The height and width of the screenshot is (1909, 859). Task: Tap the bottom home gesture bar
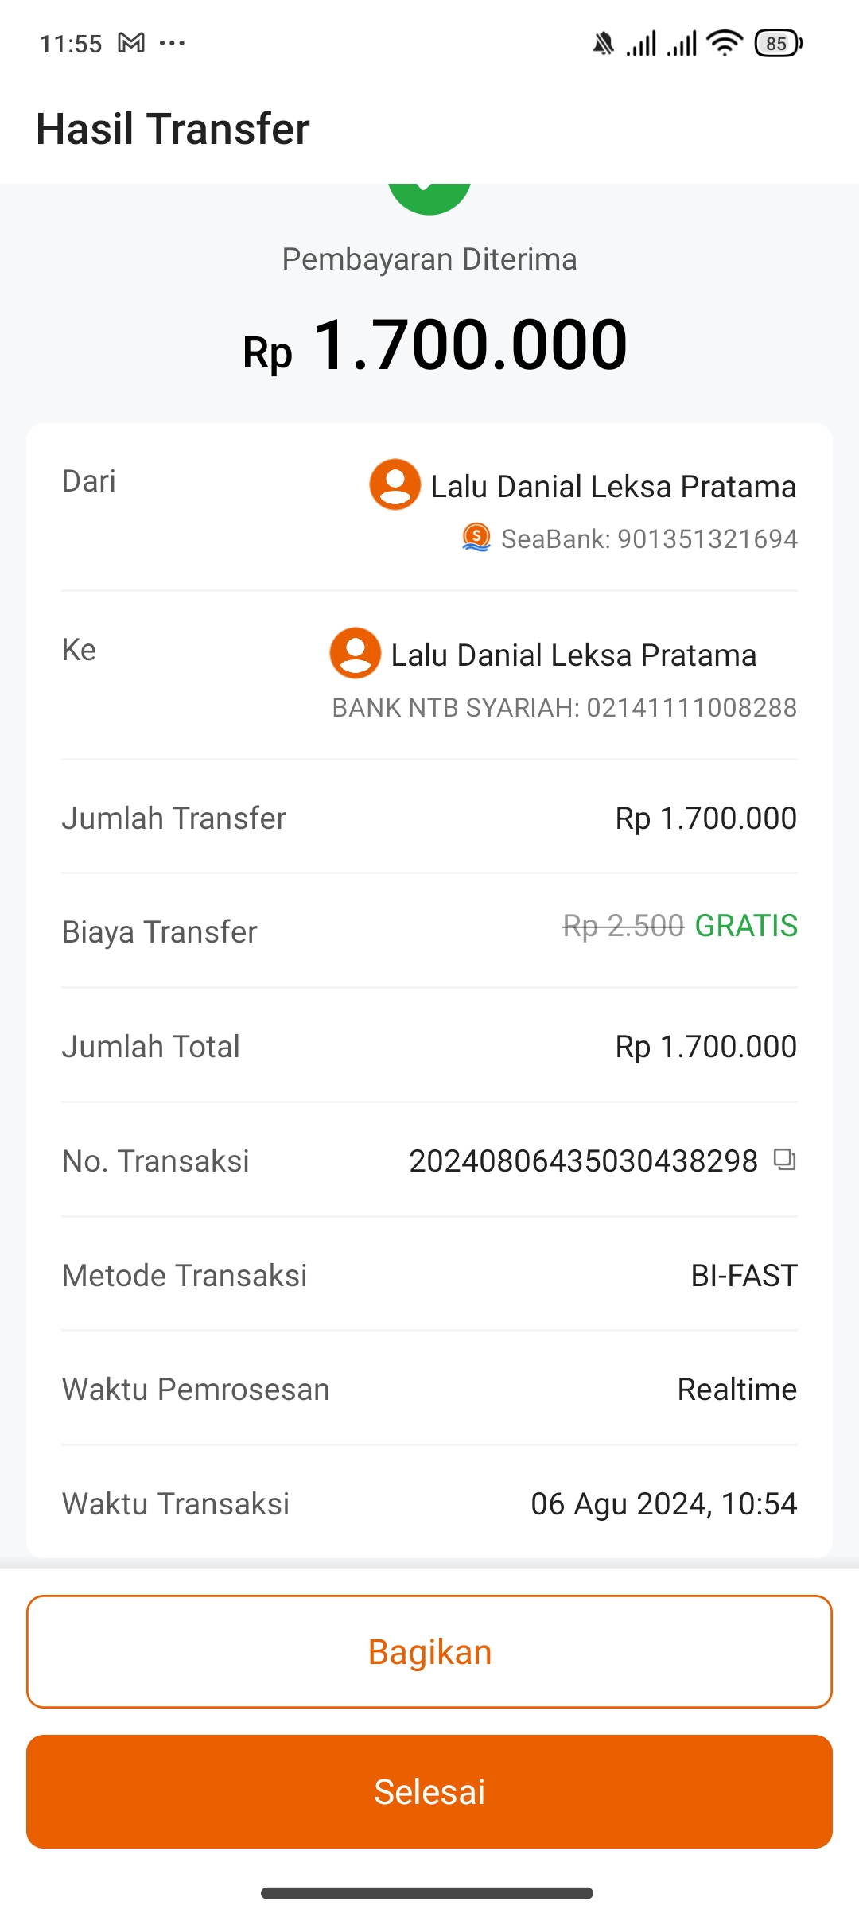tap(427, 1893)
